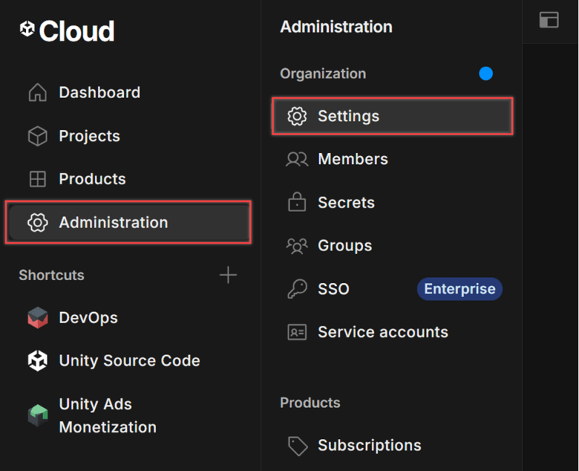Viewport: 579px width, 471px height.
Task: Add a new shortcut with plus
Action: click(x=228, y=275)
